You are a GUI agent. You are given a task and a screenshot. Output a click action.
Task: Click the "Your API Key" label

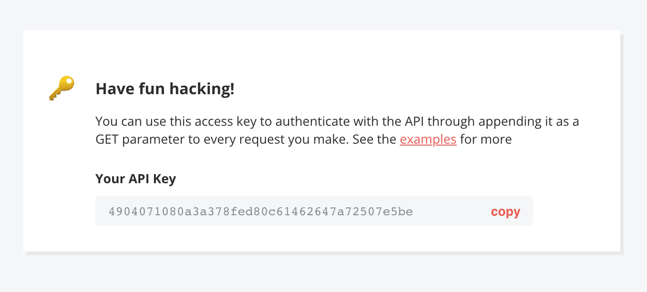click(136, 179)
